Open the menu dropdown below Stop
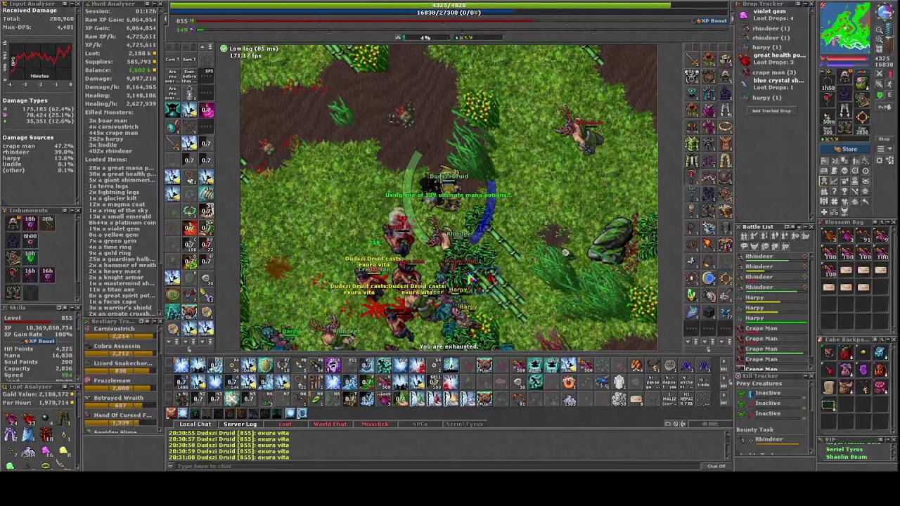The height and width of the screenshot is (506, 900). tap(885, 149)
